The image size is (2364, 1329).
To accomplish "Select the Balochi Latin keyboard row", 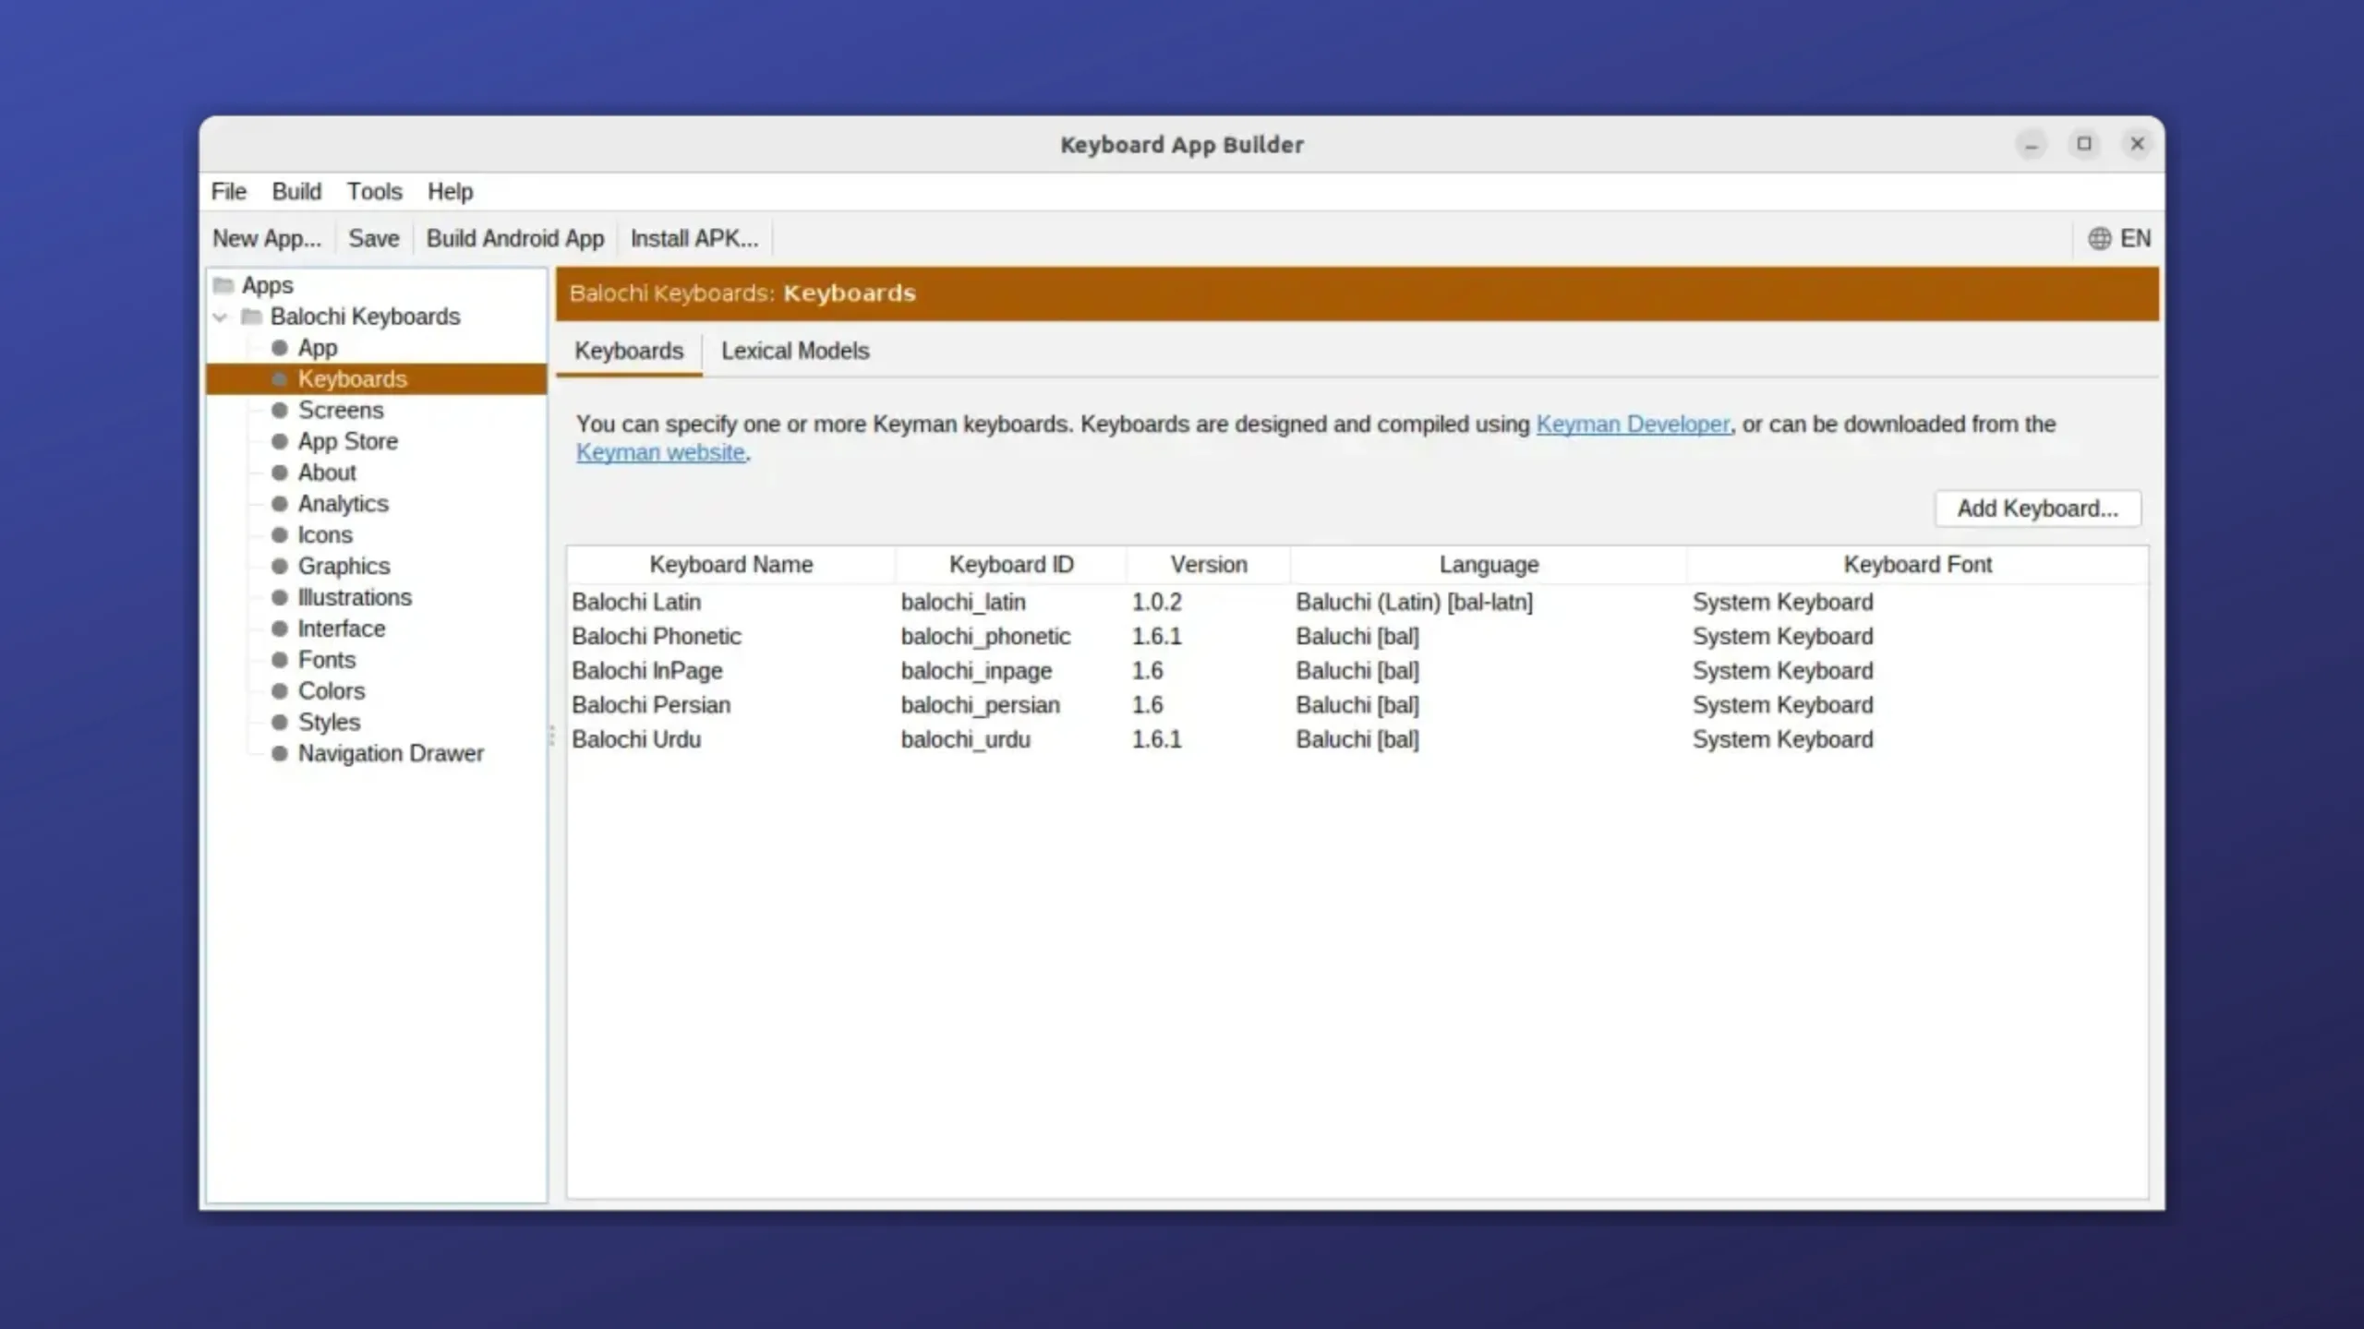I will (1357, 602).
